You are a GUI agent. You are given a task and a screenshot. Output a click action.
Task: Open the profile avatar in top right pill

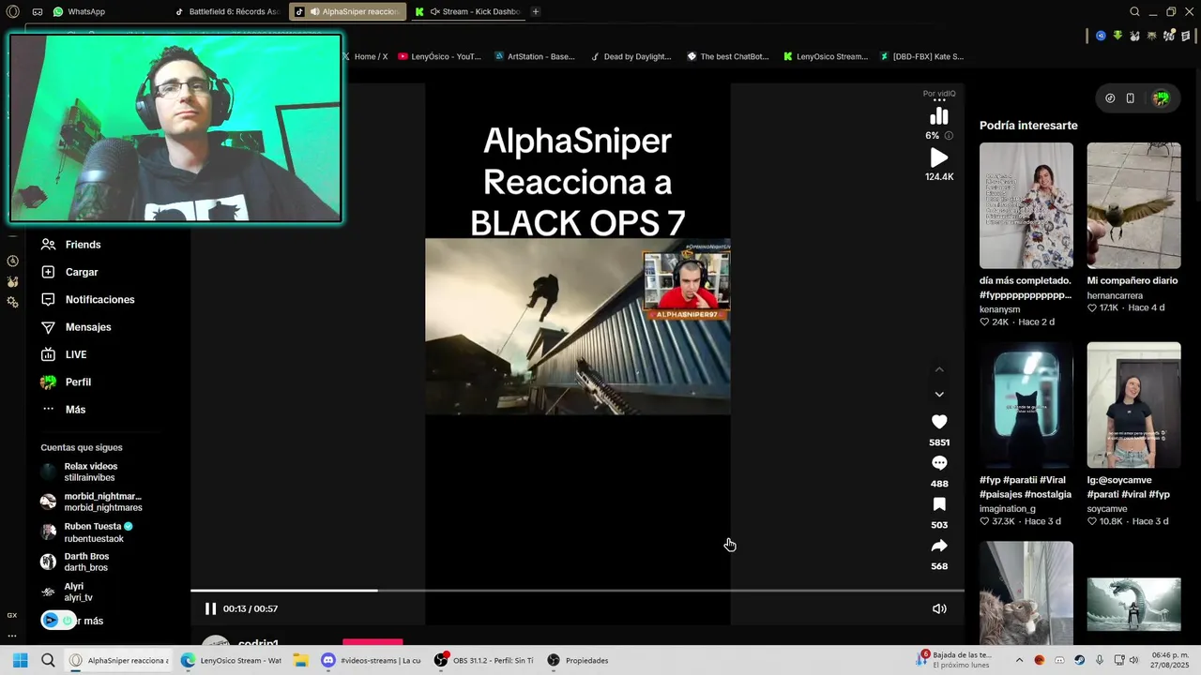point(1161,98)
